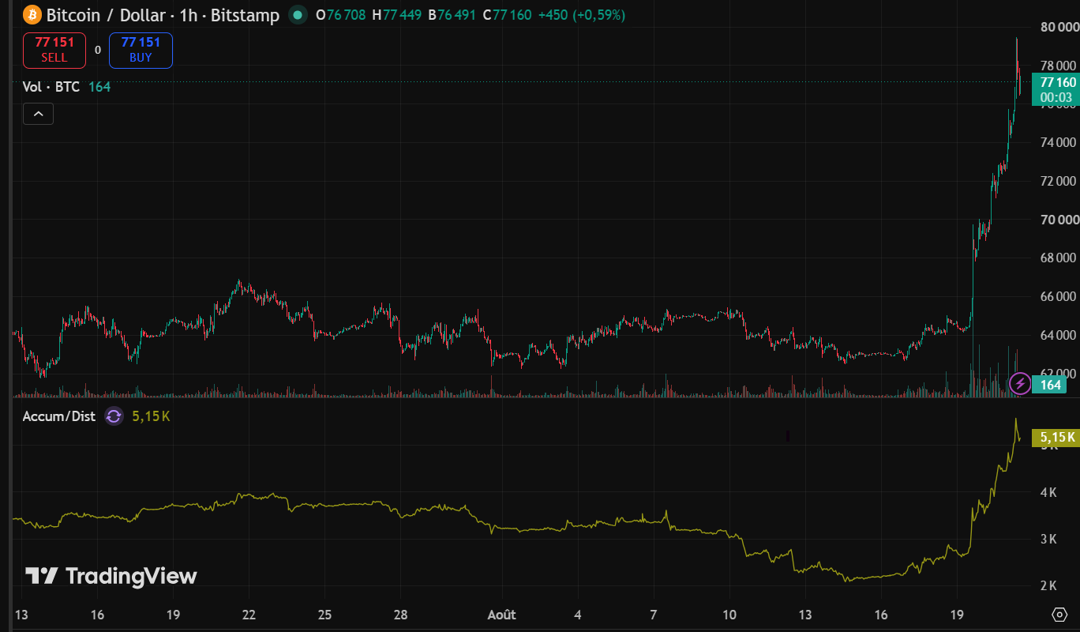1080x632 pixels.
Task: Click the 72 000 price axis label
Action: [1059, 181]
